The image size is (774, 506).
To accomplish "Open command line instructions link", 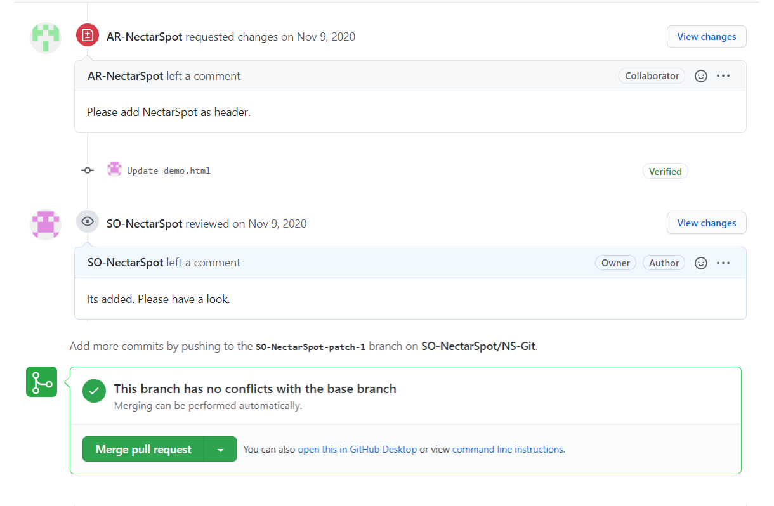I will coord(508,450).
